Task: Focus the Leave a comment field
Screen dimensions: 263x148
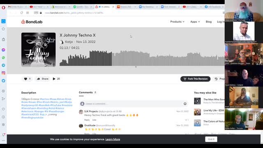Action: (x=133, y=104)
